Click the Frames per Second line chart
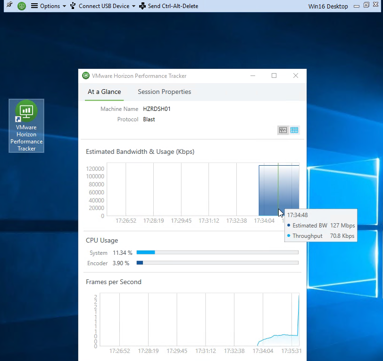 [200, 319]
